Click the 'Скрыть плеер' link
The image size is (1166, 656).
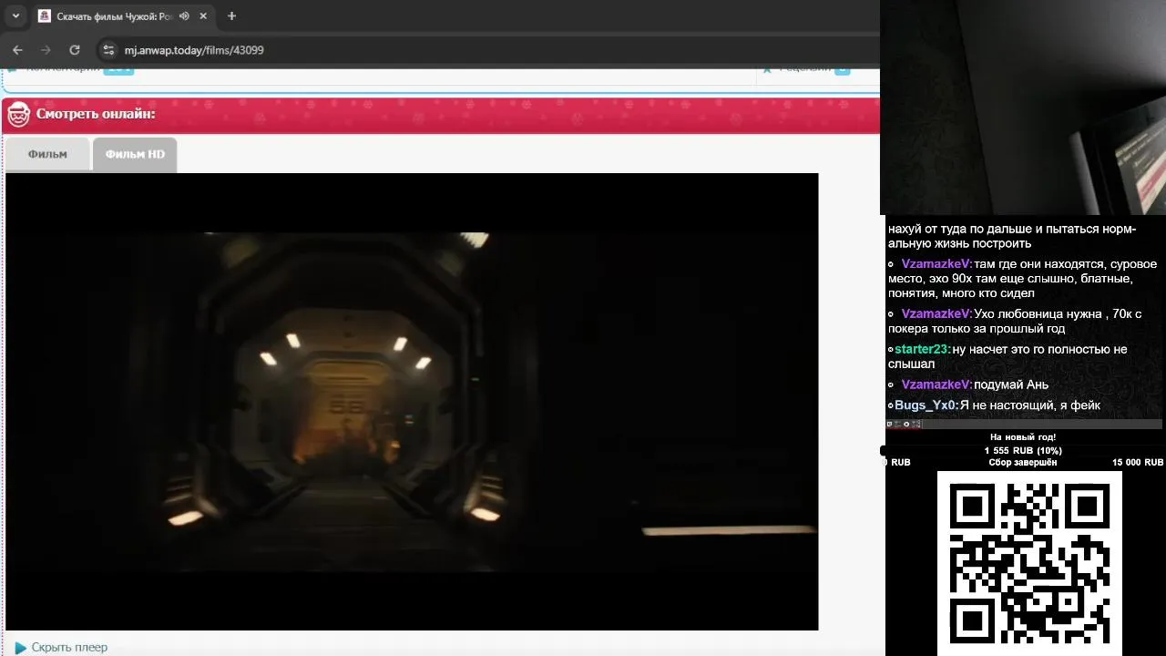(x=69, y=648)
